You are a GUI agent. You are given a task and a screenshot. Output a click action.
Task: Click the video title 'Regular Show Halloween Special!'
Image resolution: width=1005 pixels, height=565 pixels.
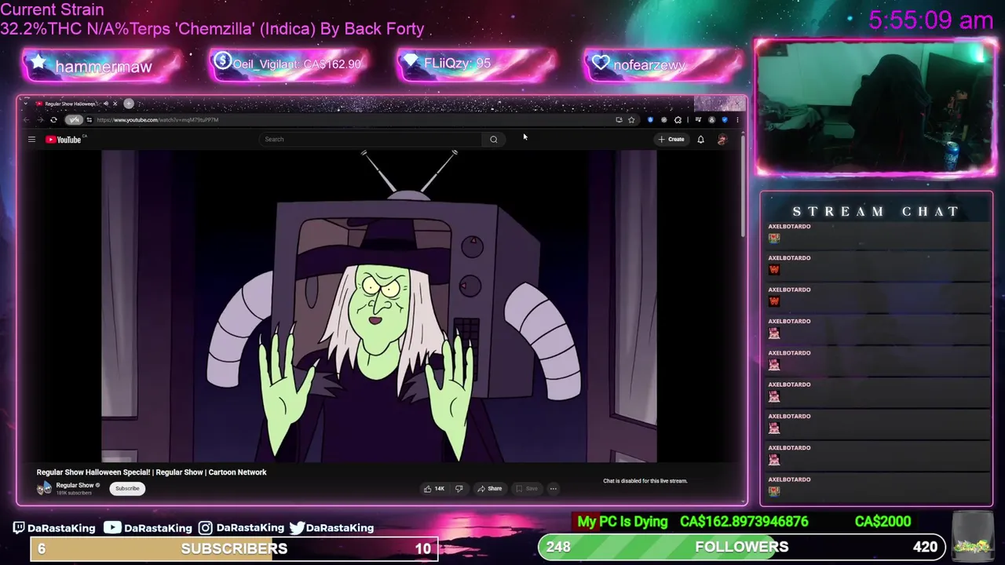pyautogui.click(x=152, y=472)
